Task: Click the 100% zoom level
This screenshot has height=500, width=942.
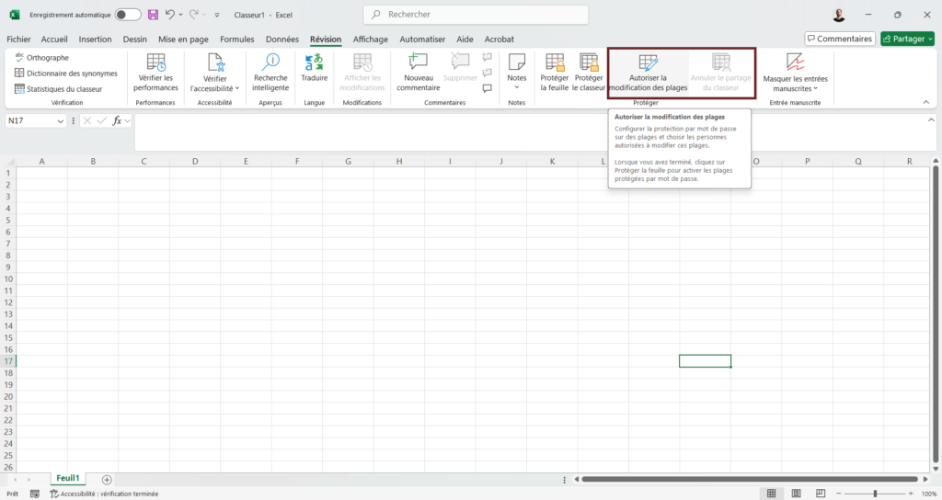Action: click(929, 494)
